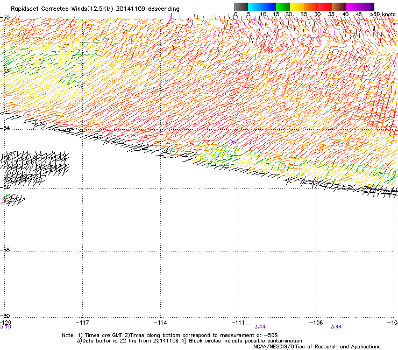This screenshot has width=398, height=350.
Task: Click the note line starting 'Note: 1) Times are GMT'
Action: (170, 335)
